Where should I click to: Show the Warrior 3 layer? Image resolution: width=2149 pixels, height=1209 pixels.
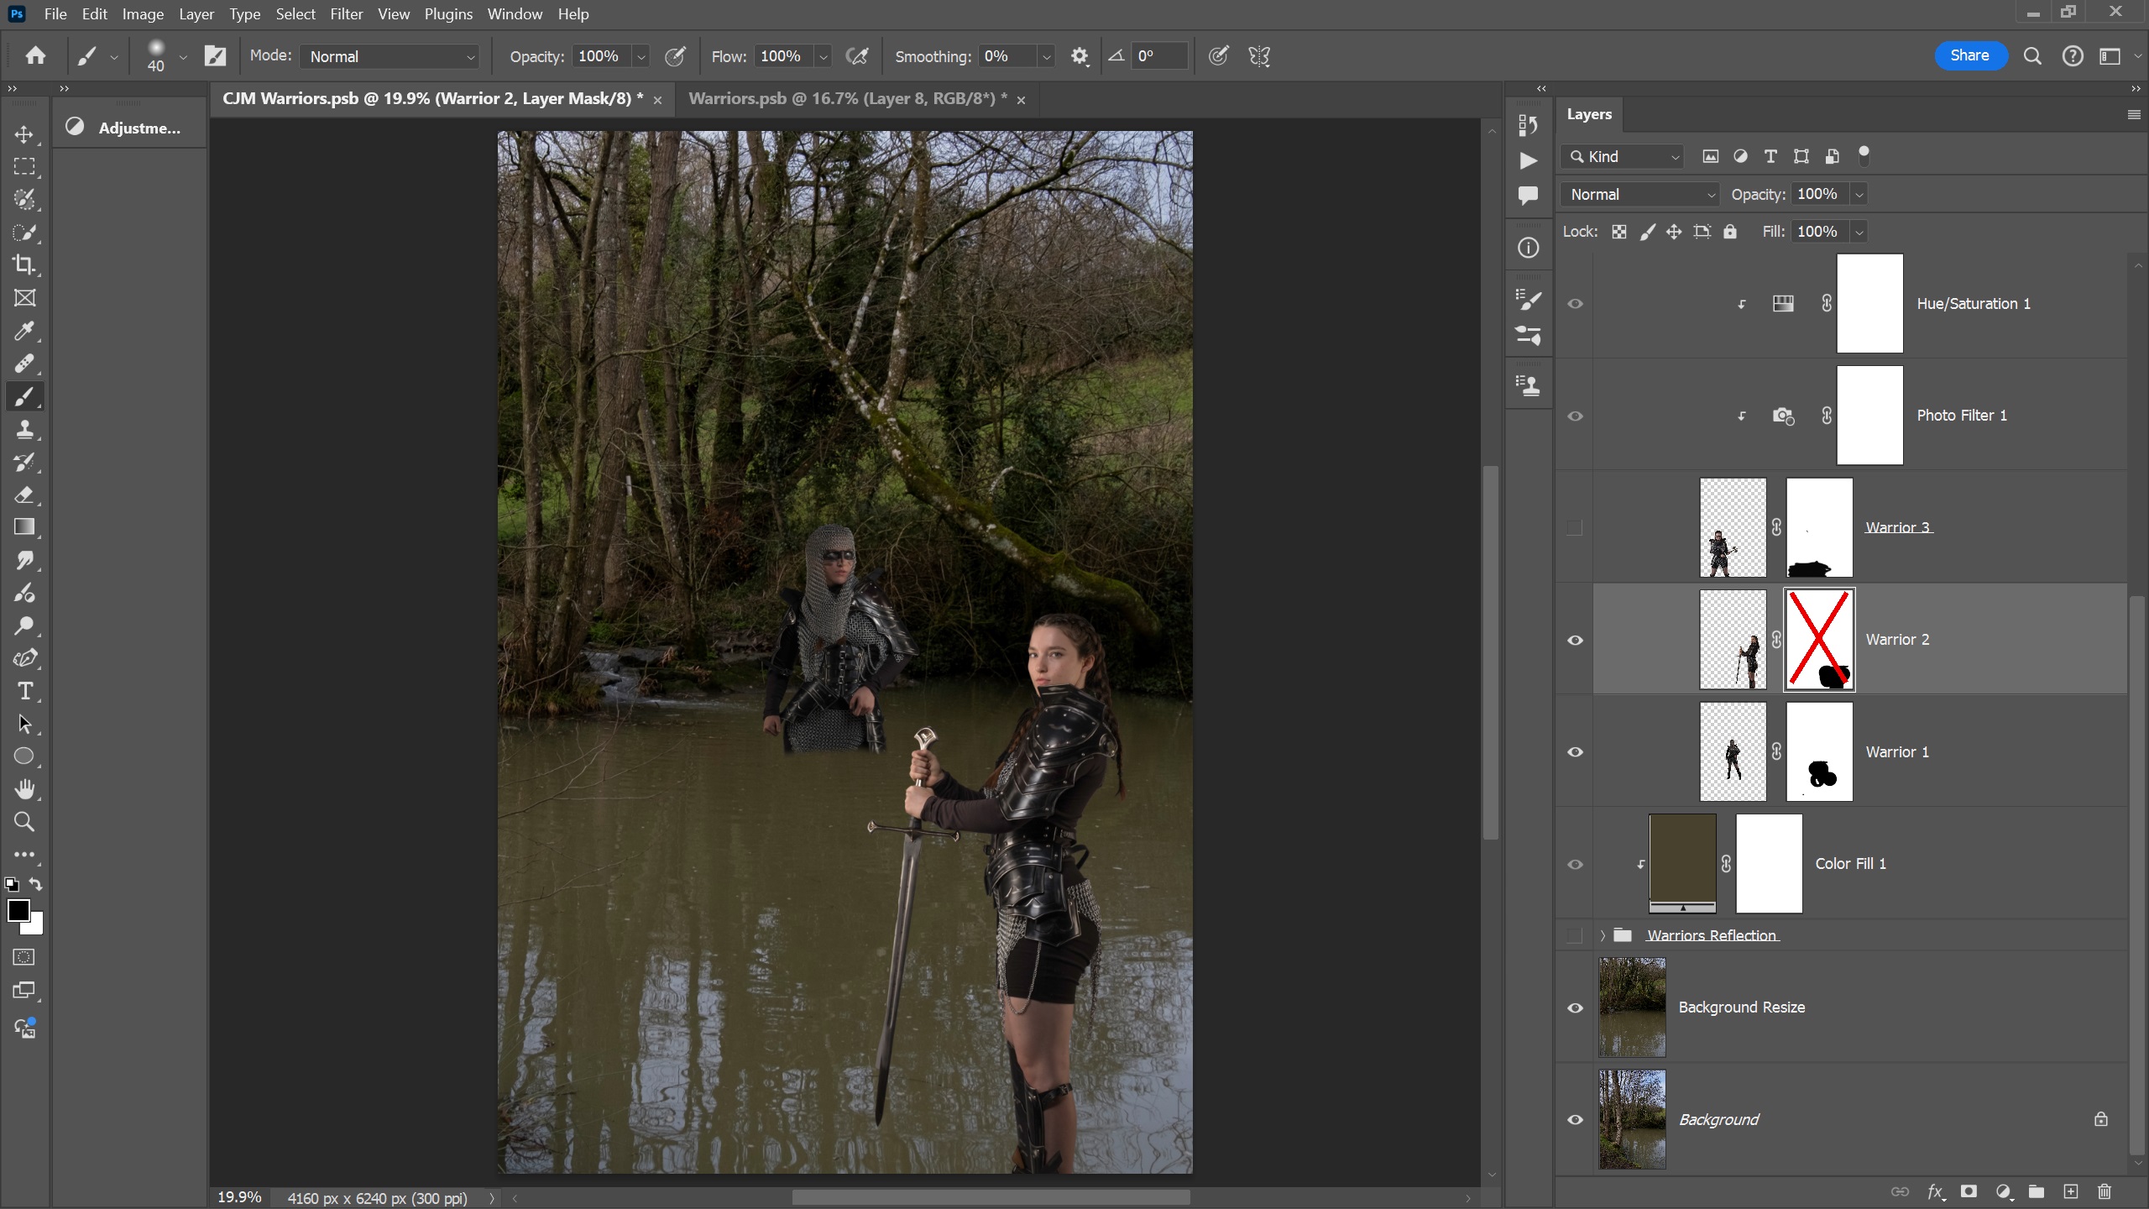coord(1575,527)
